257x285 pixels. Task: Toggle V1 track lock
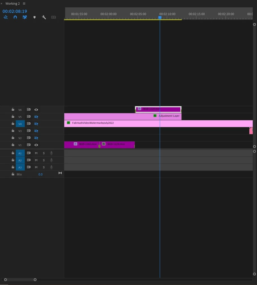pos(13,145)
